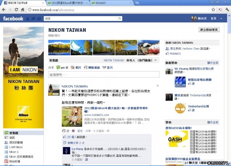Open the Timberland tree logo
The width and height of the screenshot is (231, 166).
click(180, 108)
